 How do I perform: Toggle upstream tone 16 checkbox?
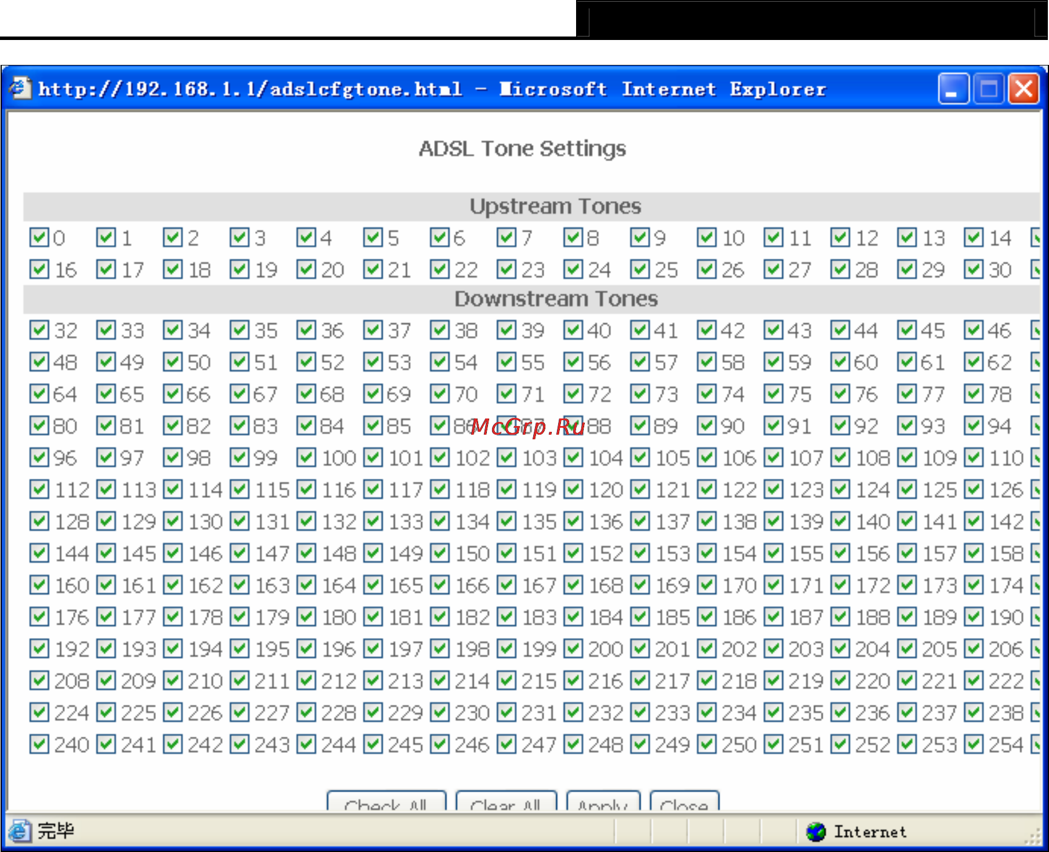(39, 269)
